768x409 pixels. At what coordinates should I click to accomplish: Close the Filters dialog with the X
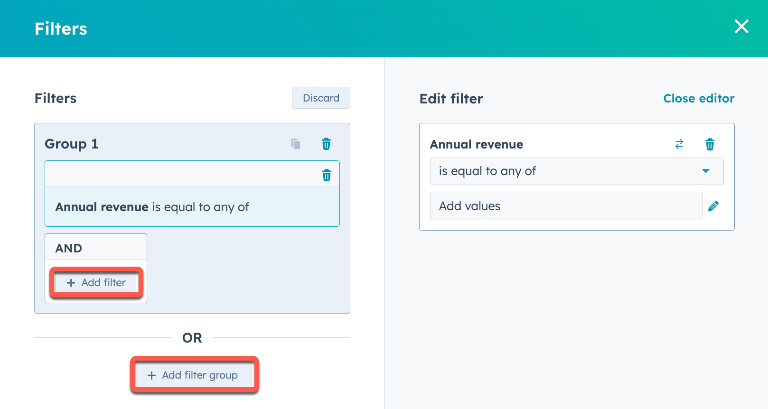[741, 27]
